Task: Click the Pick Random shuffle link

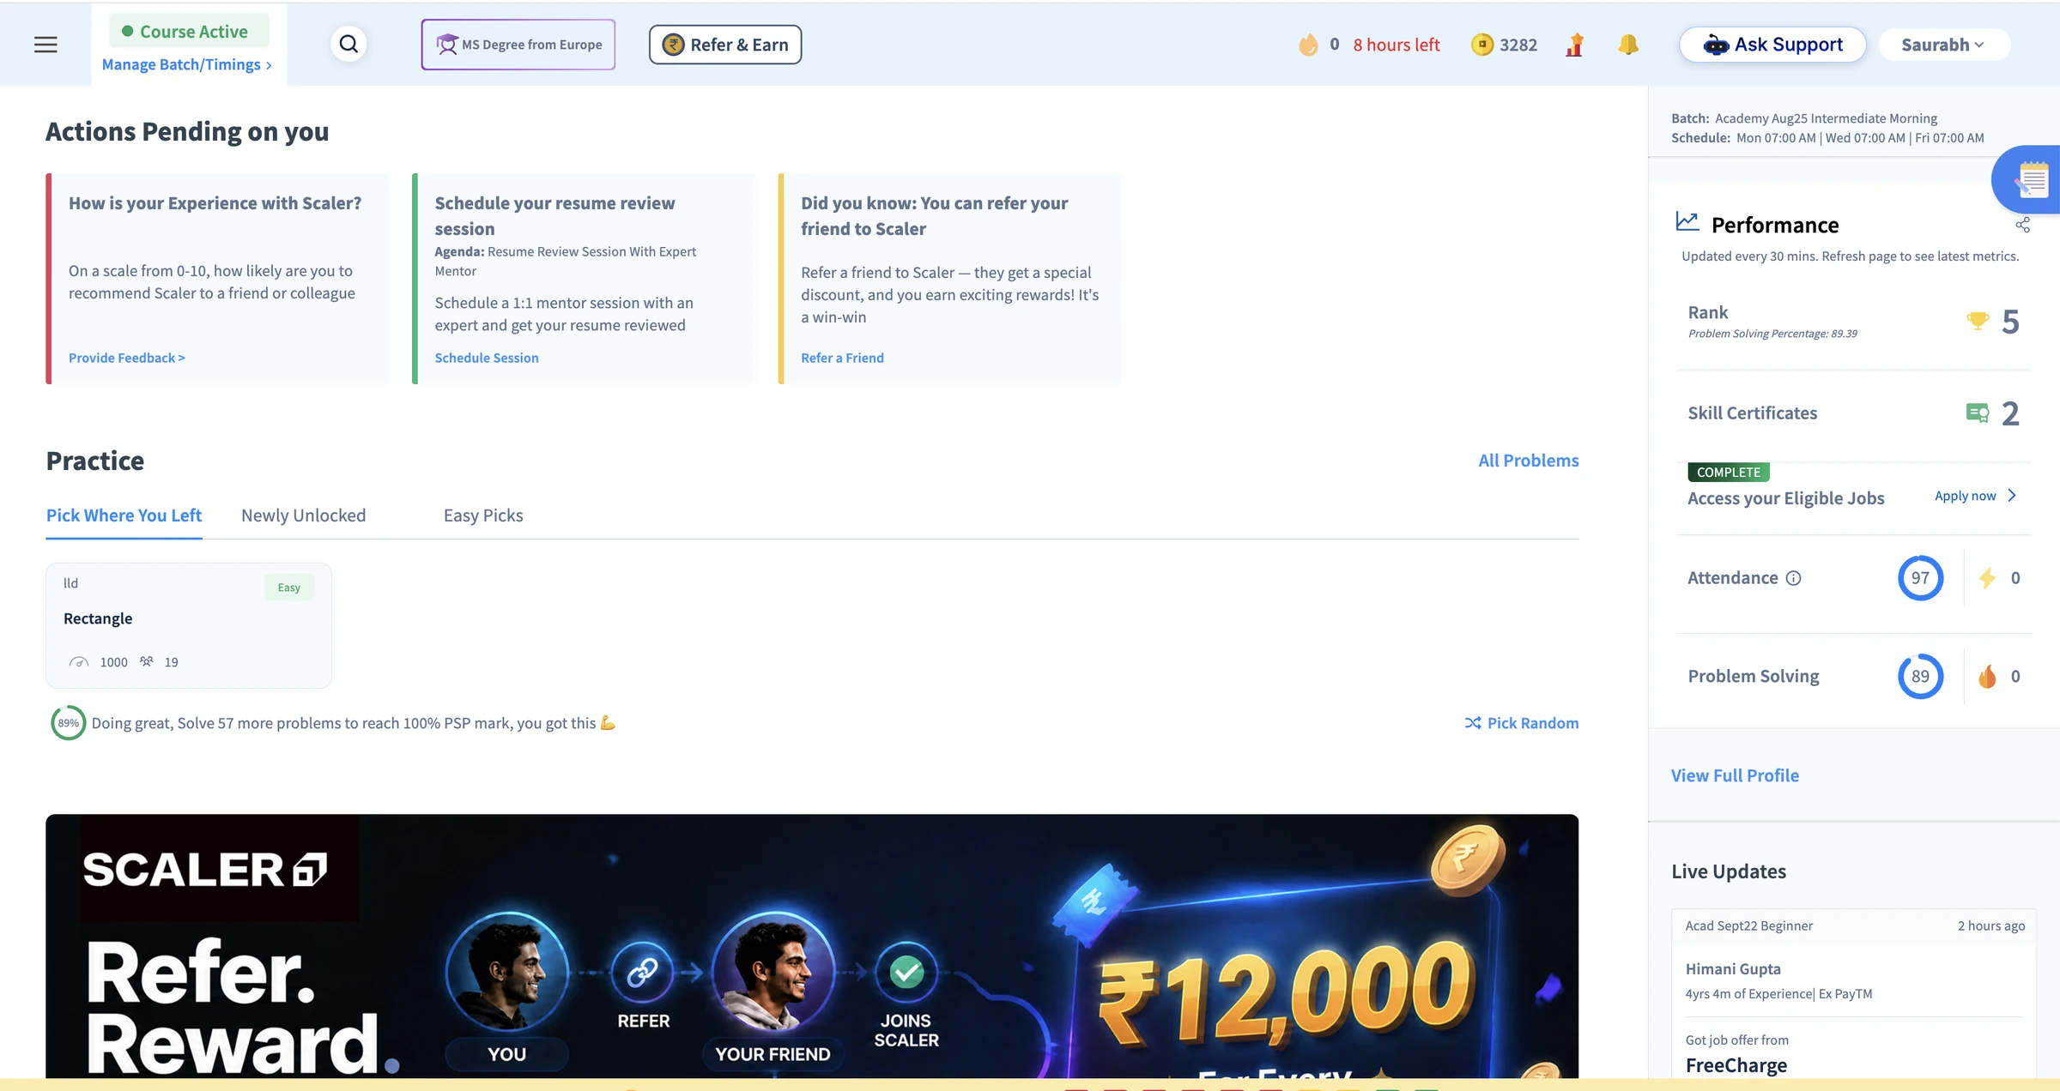Action: click(1521, 723)
